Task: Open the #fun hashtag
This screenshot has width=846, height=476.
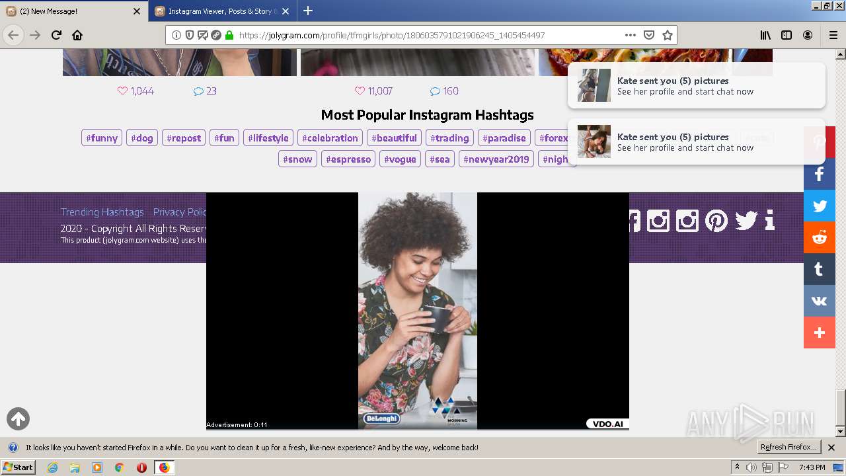Action: click(225, 138)
